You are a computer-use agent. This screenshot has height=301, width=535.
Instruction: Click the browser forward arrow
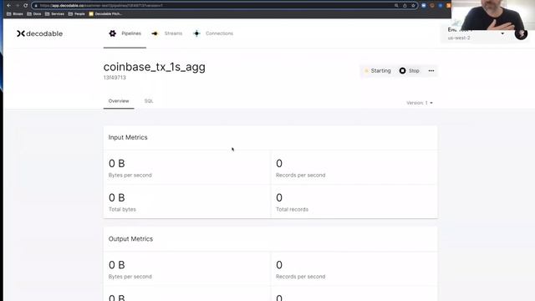pyautogui.click(x=17, y=6)
